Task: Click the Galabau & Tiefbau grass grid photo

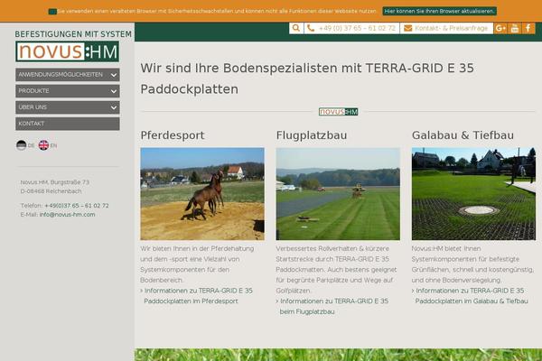Action: (473, 194)
